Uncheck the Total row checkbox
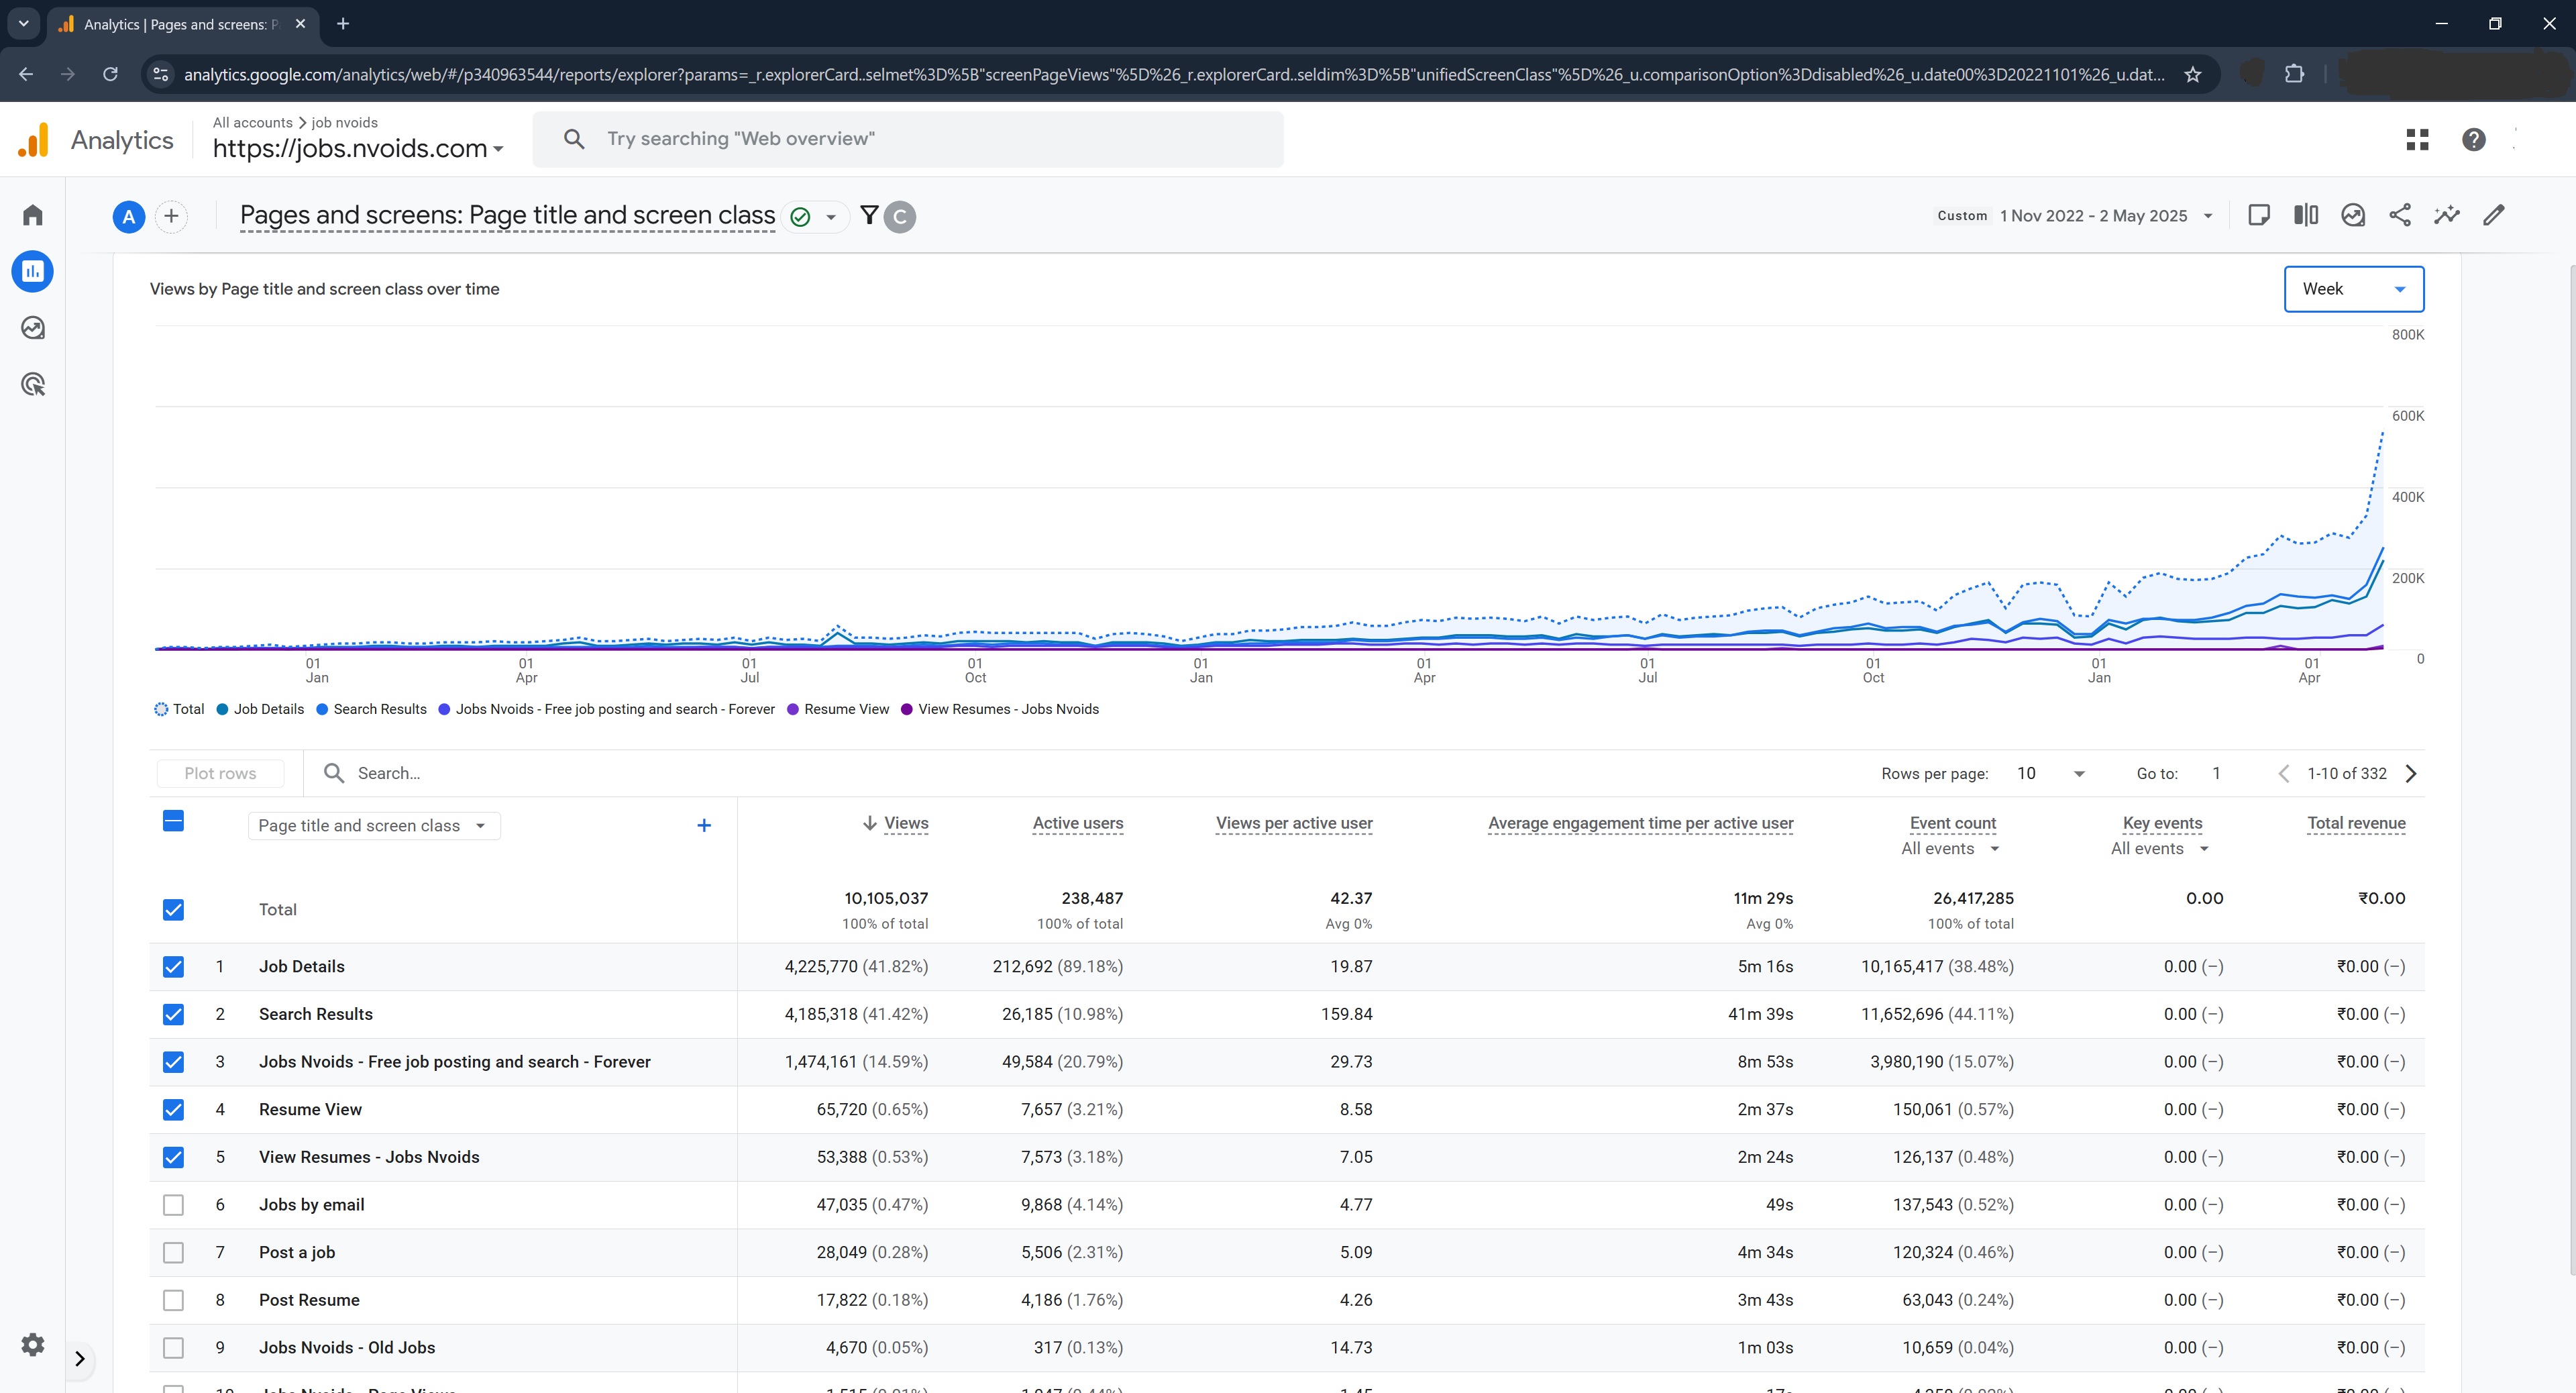This screenshot has width=2576, height=1393. click(x=173, y=910)
